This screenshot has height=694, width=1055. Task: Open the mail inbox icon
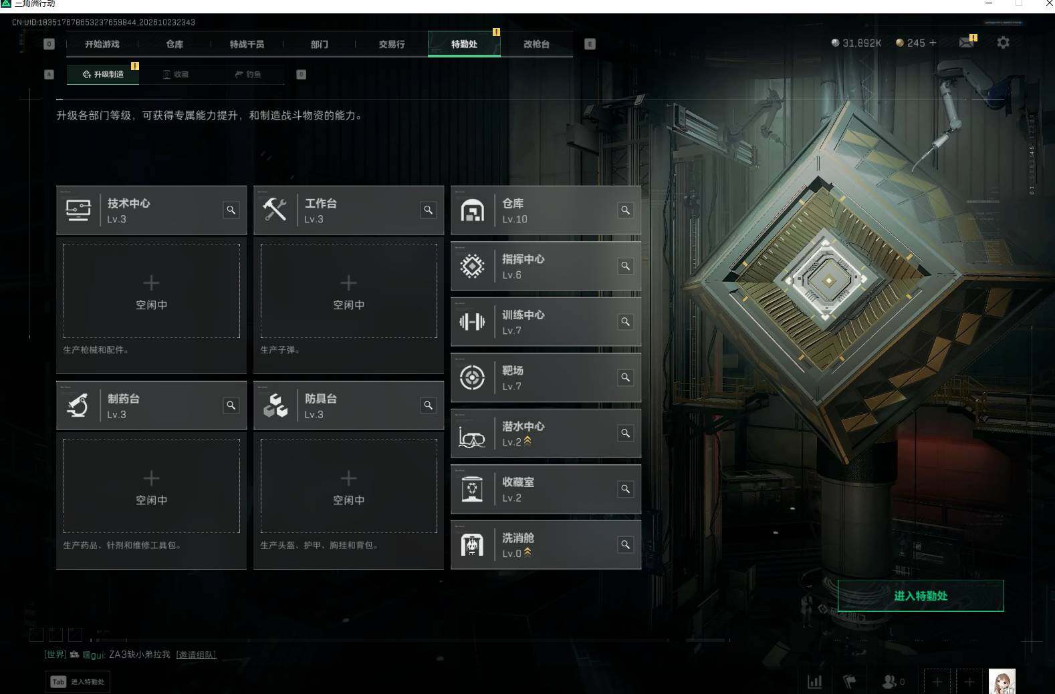(966, 43)
